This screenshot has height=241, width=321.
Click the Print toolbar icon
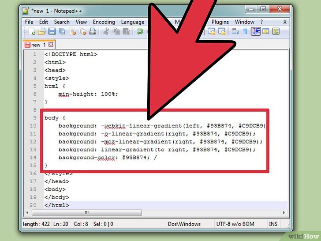pyautogui.click(x=93, y=31)
